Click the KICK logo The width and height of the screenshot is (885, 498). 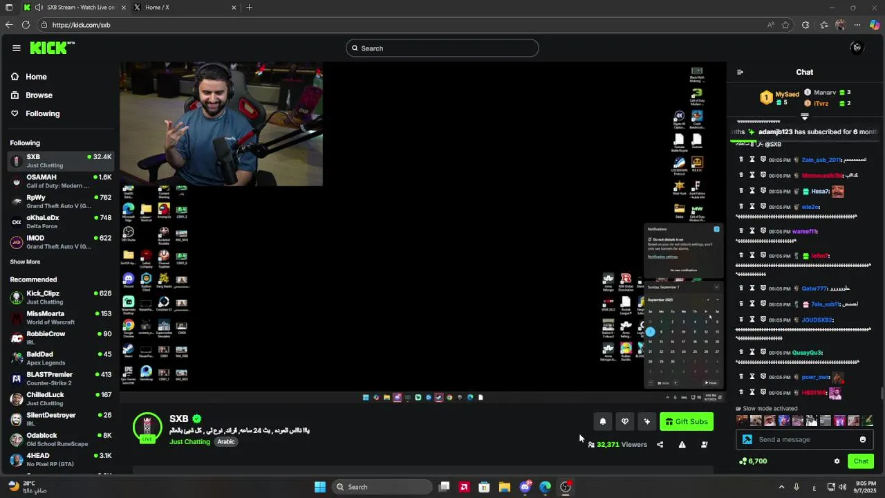[x=53, y=48]
